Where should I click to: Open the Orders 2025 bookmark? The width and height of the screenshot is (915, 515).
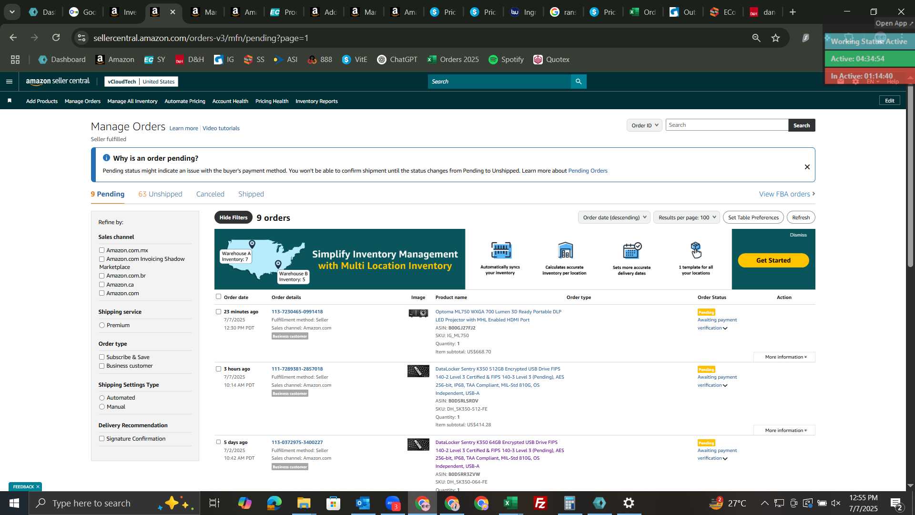click(x=453, y=60)
